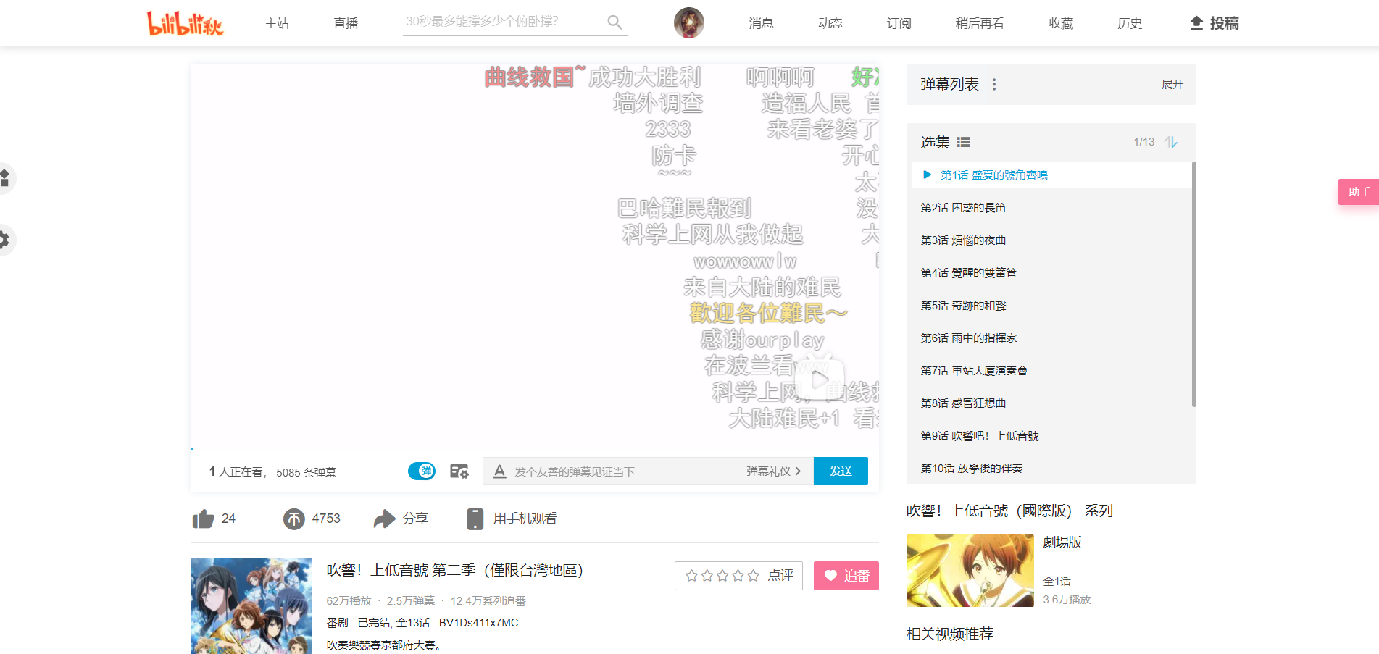Click the partial icon above left gear

click(4, 178)
